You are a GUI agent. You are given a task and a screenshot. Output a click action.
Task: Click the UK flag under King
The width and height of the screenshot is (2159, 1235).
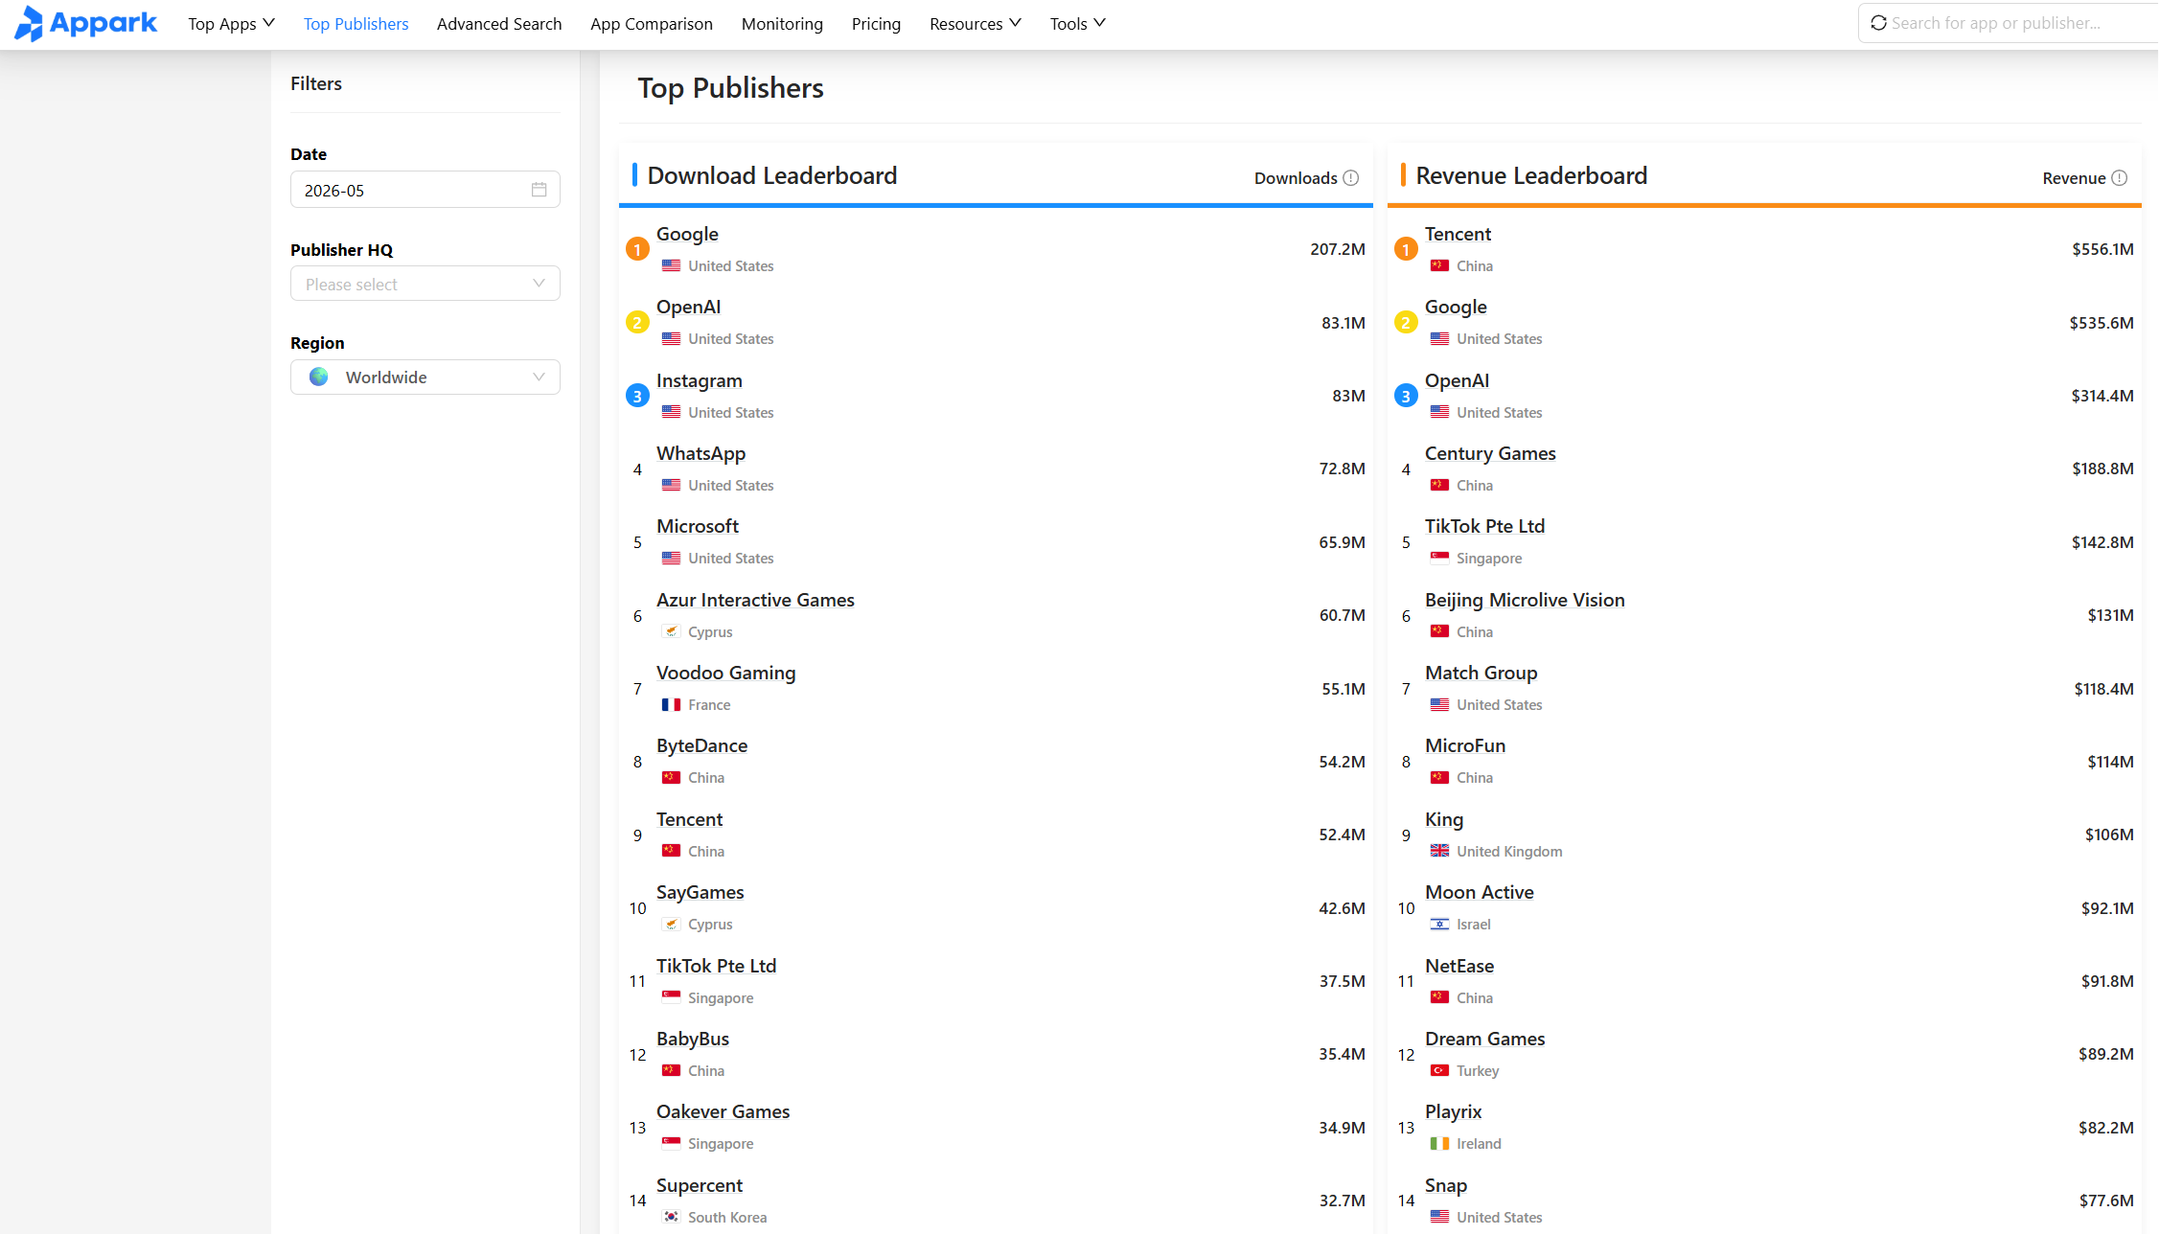point(1439,851)
